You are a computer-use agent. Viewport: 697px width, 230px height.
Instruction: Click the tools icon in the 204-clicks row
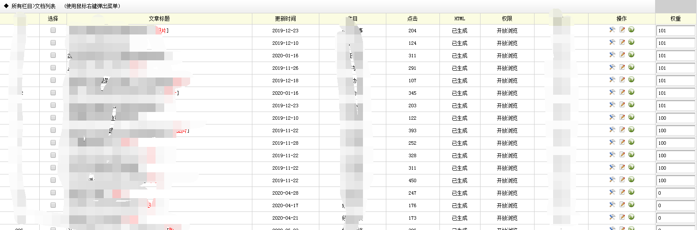click(612, 30)
